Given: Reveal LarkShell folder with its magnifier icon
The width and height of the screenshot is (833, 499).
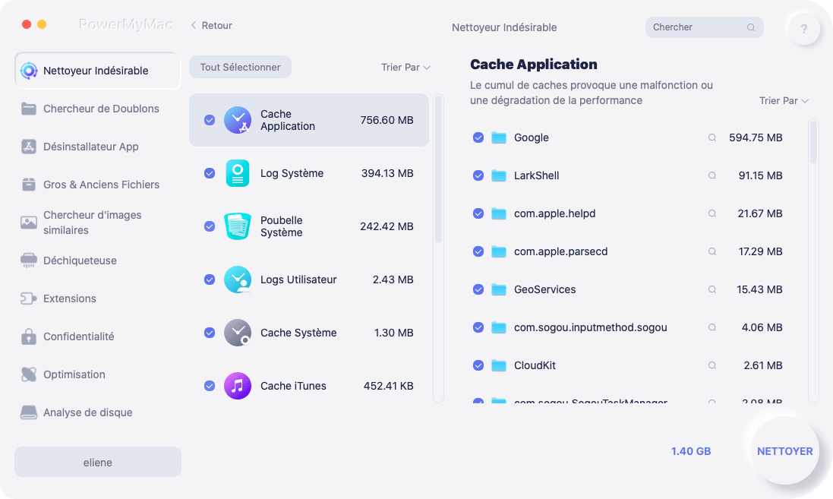Looking at the screenshot, I should tap(712, 175).
